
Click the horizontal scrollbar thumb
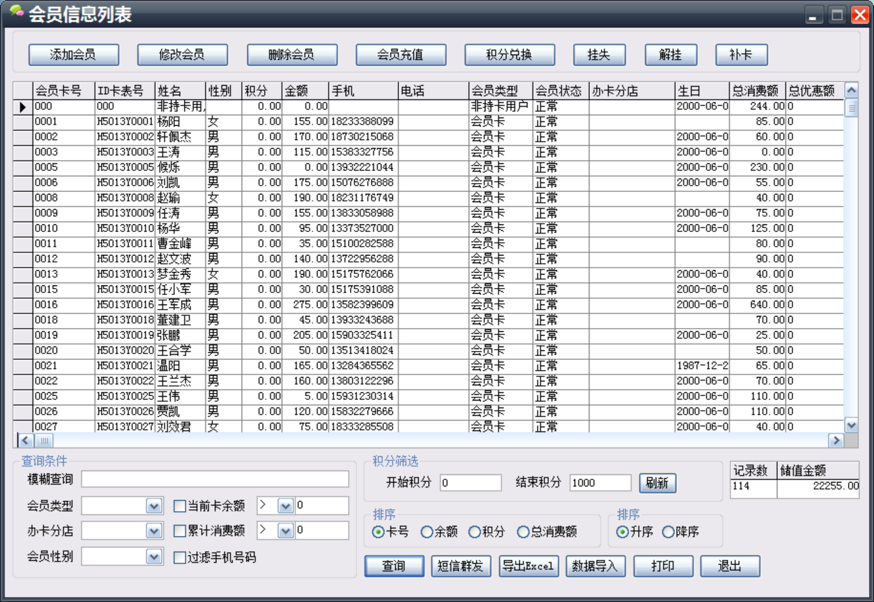(44, 441)
